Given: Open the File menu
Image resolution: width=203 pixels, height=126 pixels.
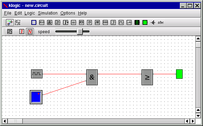Looking at the screenshot, I should tap(8, 13).
